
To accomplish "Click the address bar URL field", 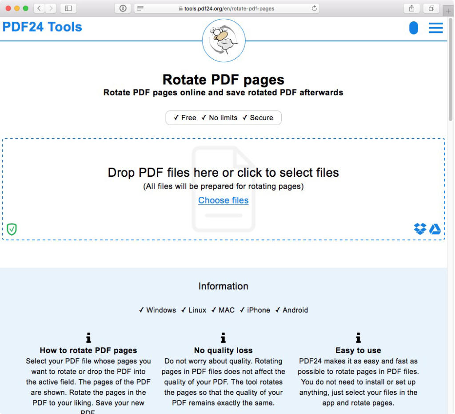I will [226, 8].
